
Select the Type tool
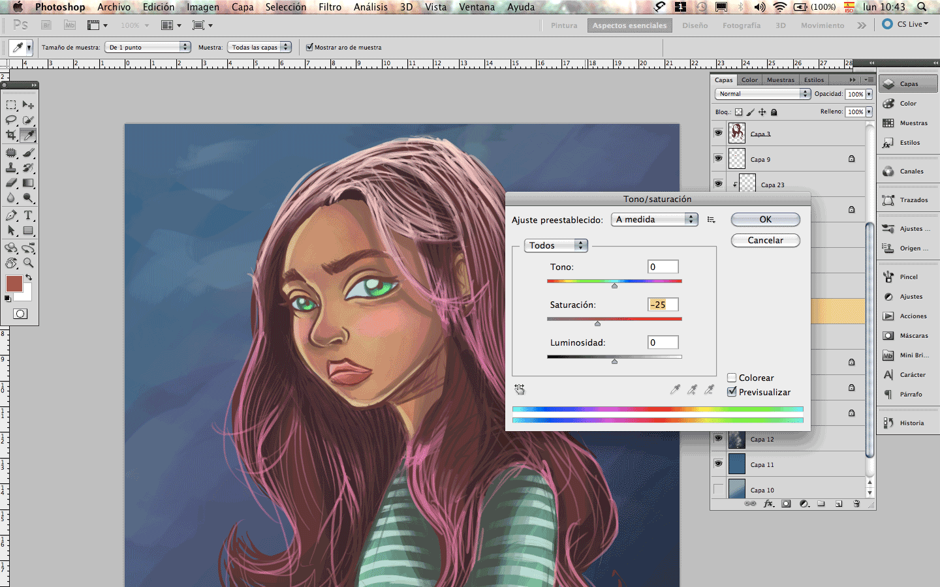tap(28, 215)
